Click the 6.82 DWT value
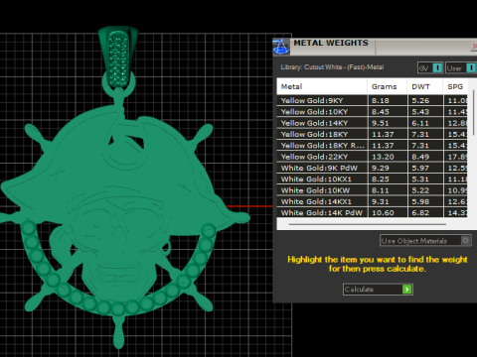 [x=420, y=212]
